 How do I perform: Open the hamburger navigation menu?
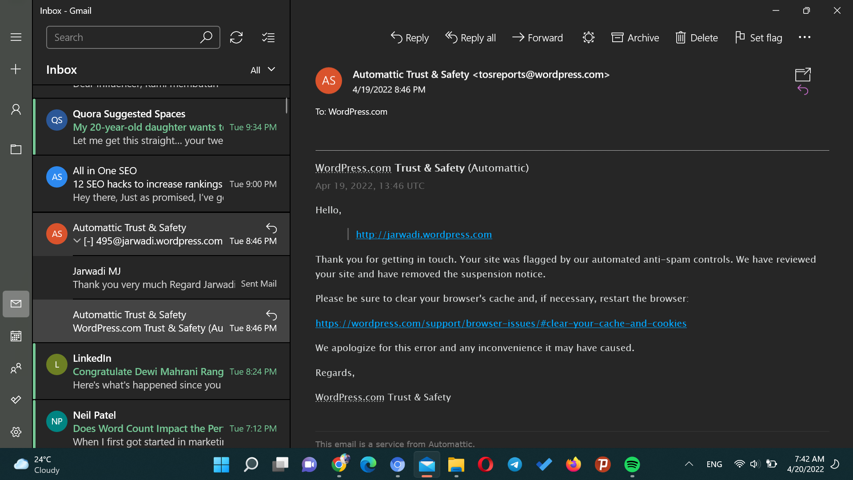(16, 37)
